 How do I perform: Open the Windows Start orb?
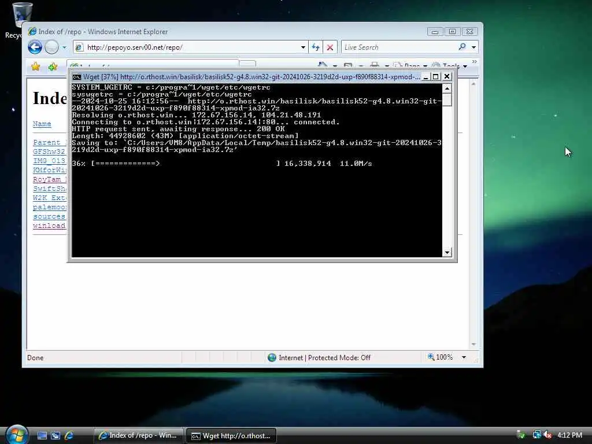click(x=16, y=435)
